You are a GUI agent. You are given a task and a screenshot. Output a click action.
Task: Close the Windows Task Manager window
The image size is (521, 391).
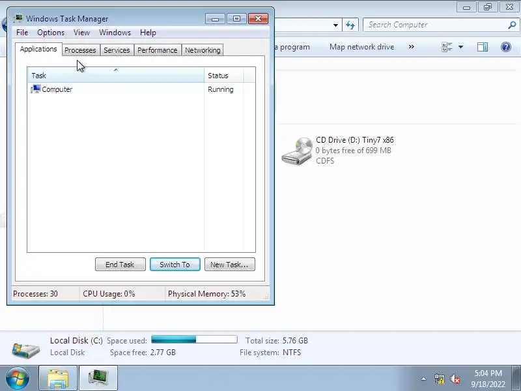(x=258, y=19)
